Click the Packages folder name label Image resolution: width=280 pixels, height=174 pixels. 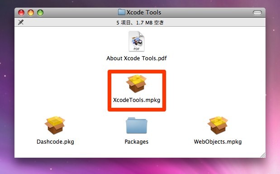pos(137,142)
